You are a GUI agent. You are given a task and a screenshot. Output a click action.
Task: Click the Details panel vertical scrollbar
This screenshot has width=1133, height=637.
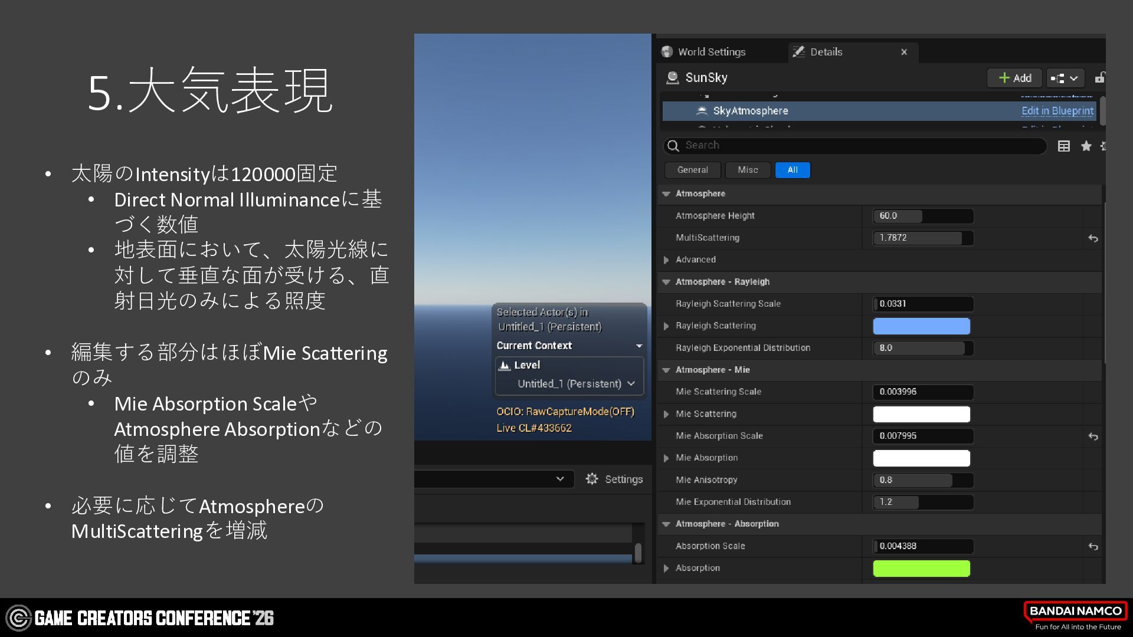[x=1103, y=111]
